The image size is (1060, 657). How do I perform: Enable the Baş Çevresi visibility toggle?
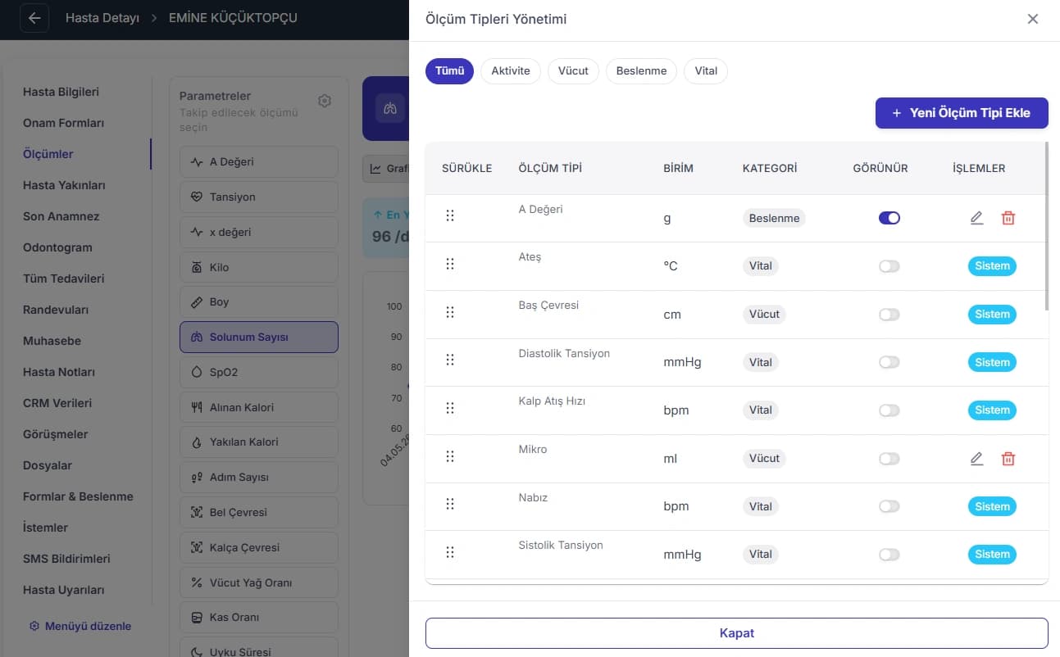(889, 315)
